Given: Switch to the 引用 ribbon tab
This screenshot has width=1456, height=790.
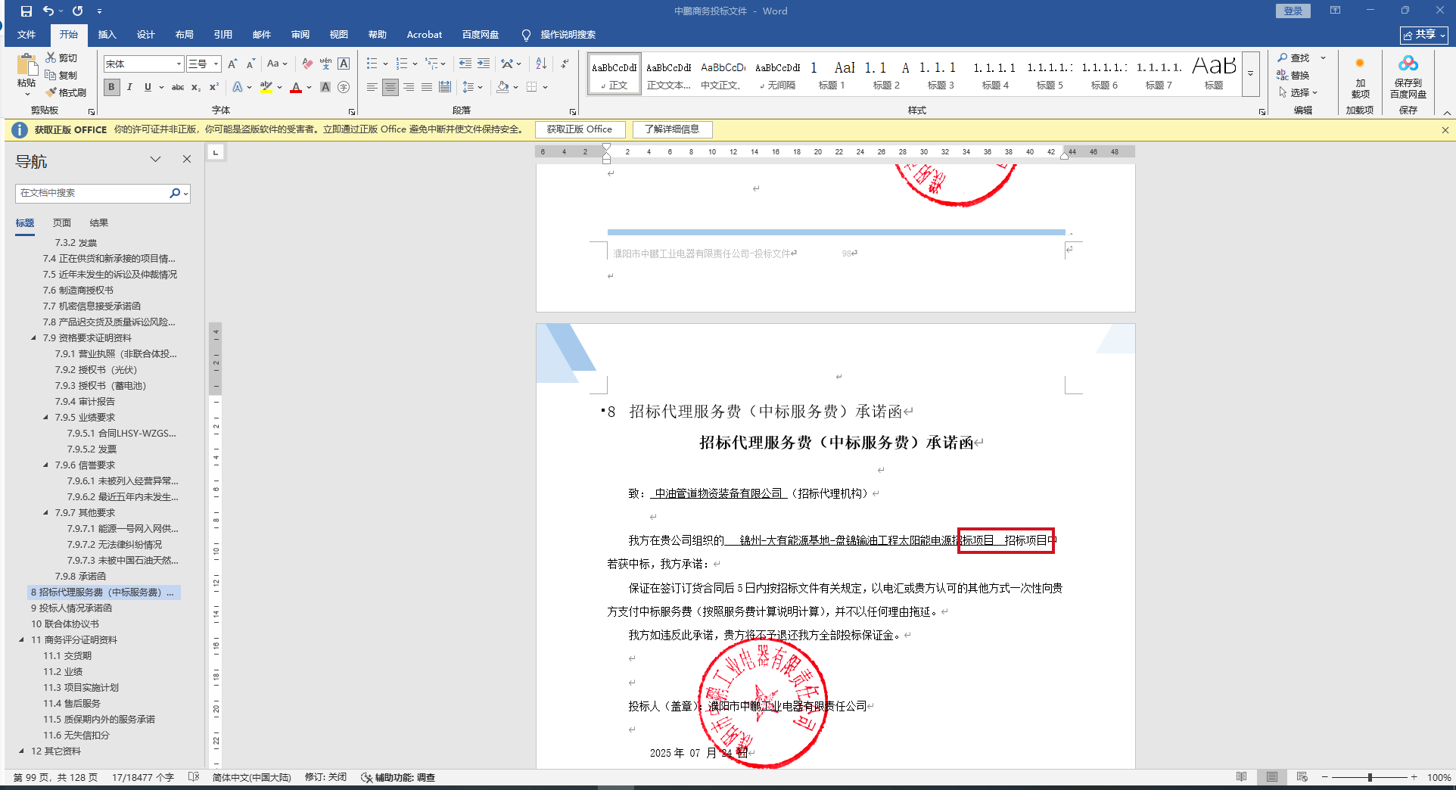Looking at the screenshot, I should pos(222,35).
